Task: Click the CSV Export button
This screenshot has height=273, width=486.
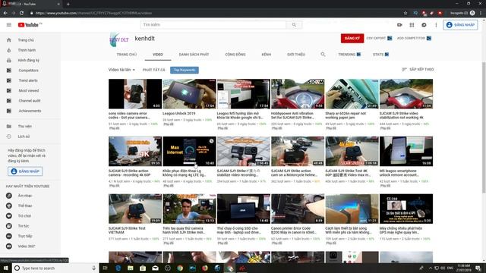Action: [x=379, y=39]
